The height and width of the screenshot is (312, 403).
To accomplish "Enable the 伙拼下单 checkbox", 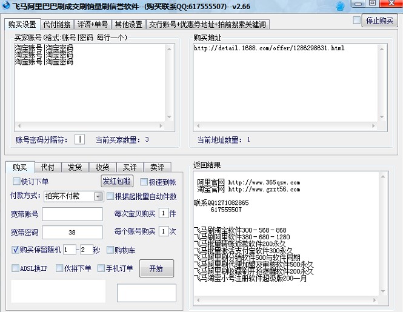I will [59, 268].
